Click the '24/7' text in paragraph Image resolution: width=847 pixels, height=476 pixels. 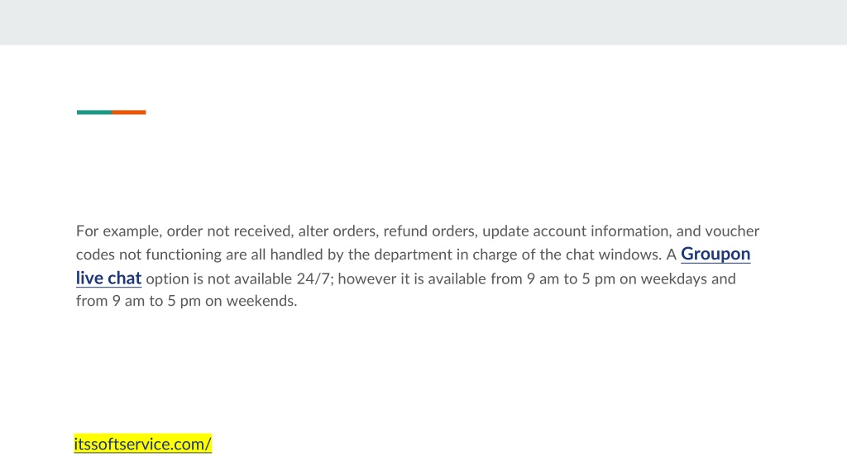(x=313, y=279)
